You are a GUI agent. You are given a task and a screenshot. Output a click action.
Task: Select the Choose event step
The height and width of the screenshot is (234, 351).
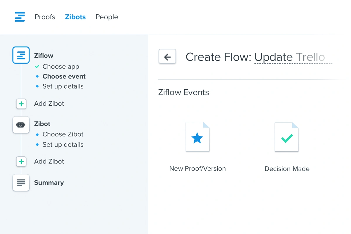64,77
